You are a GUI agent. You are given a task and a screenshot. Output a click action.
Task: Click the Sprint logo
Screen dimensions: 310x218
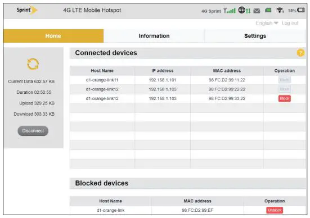(26, 10)
